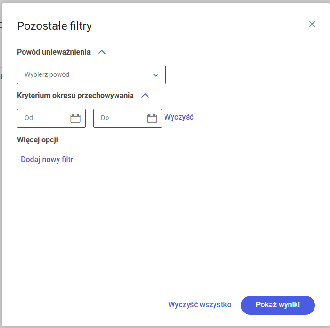The width and height of the screenshot is (330, 328).
Task: Click the Pokaż wyniki button
Action: pyautogui.click(x=278, y=305)
